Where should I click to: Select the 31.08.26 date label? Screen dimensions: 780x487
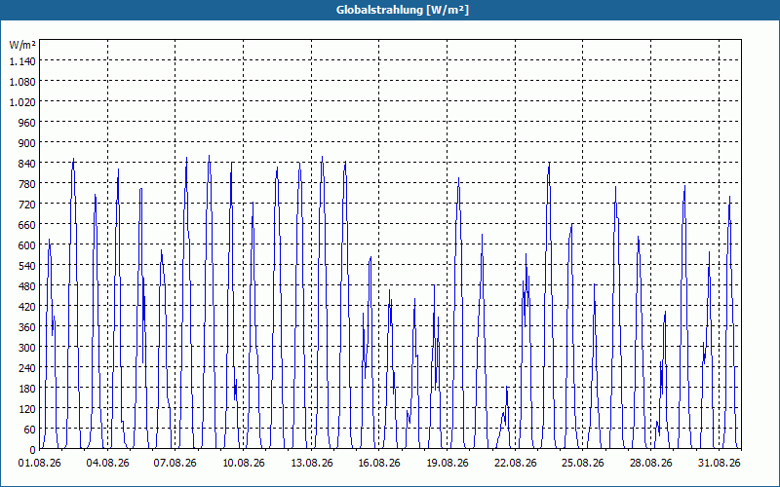tap(719, 464)
